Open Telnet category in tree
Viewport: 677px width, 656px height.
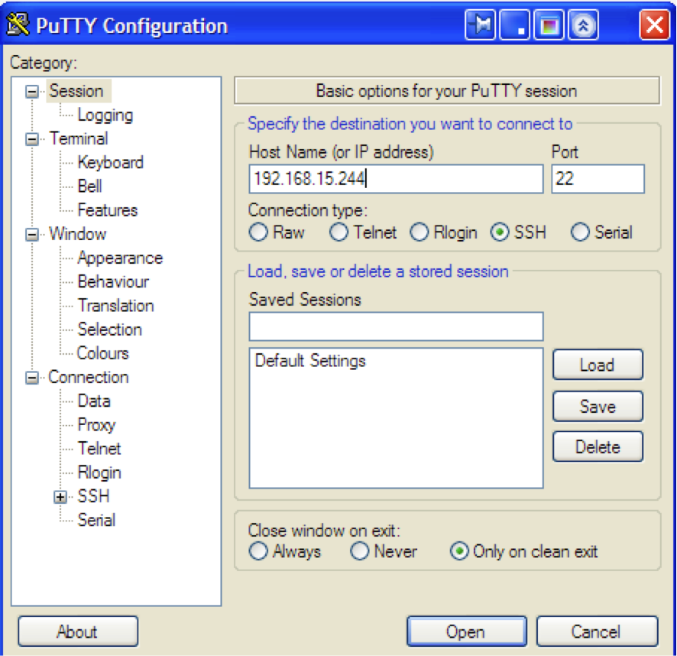pos(99,449)
